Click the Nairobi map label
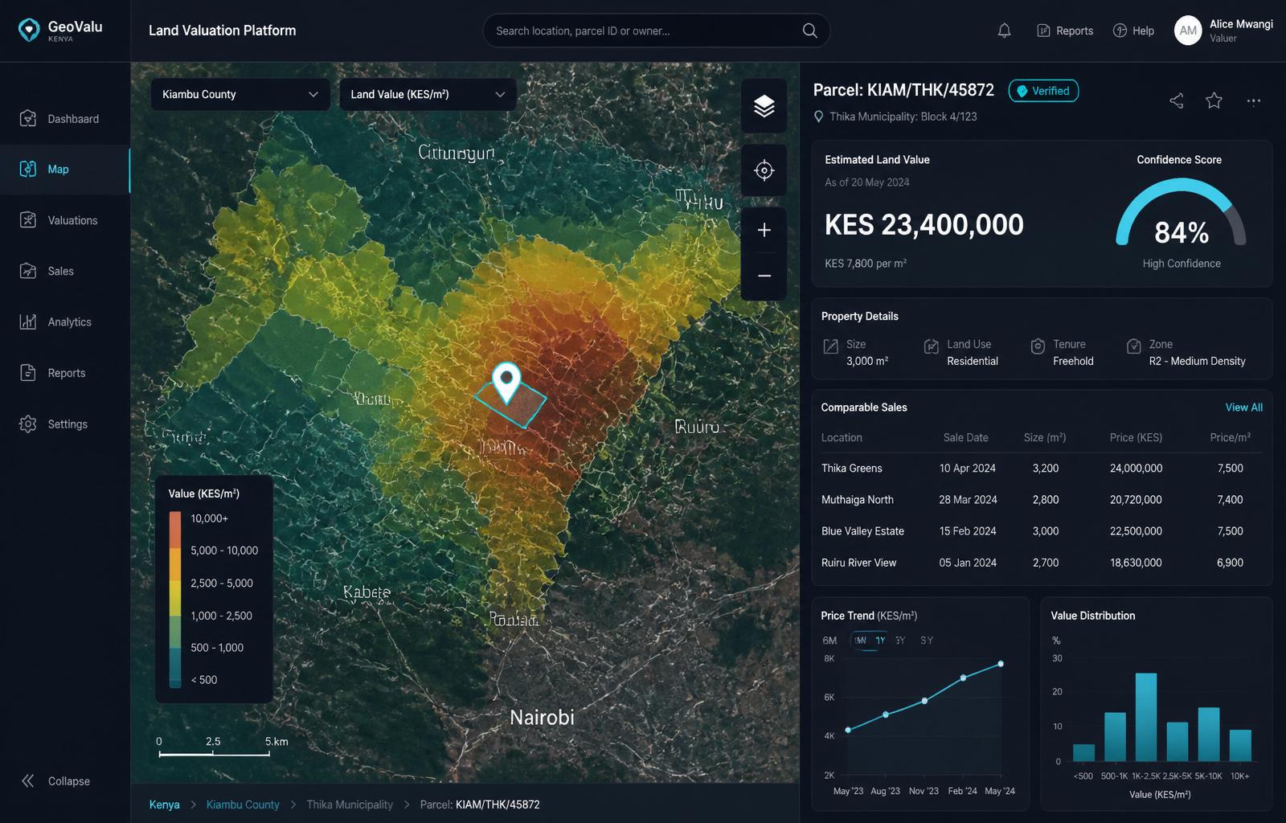Viewport: 1286px width, 823px height. [x=542, y=717]
